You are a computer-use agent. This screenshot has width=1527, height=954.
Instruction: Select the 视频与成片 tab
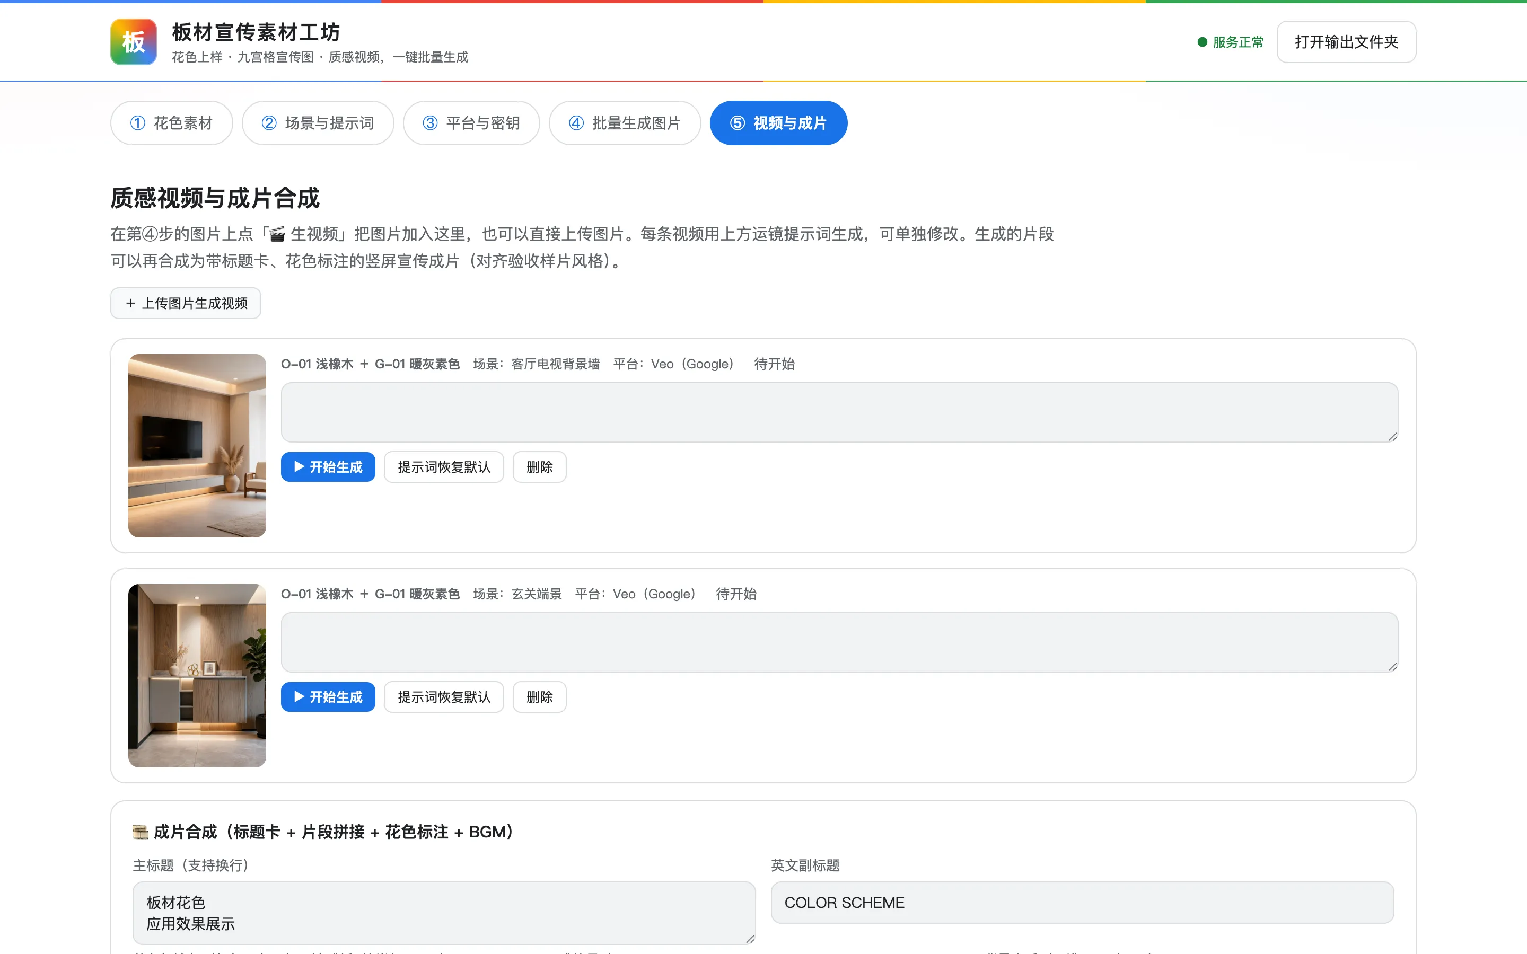tap(779, 123)
